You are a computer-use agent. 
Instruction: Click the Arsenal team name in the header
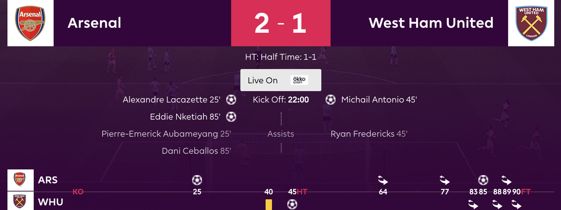pos(94,23)
